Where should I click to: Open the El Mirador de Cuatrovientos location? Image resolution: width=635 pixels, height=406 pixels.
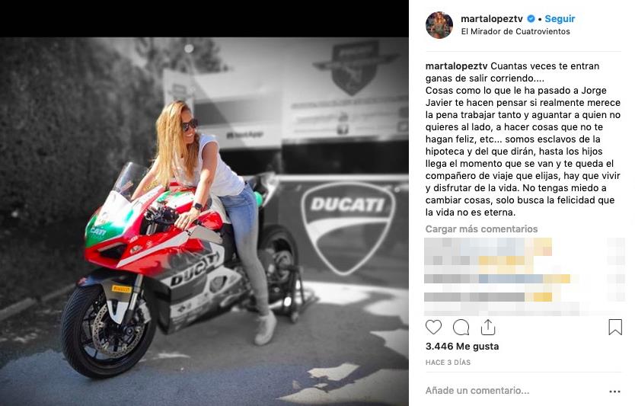[515, 31]
